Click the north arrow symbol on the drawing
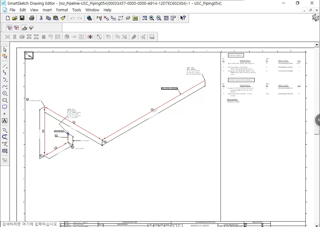Image resolution: width=320 pixels, height=227 pixels. click(29, 55)
